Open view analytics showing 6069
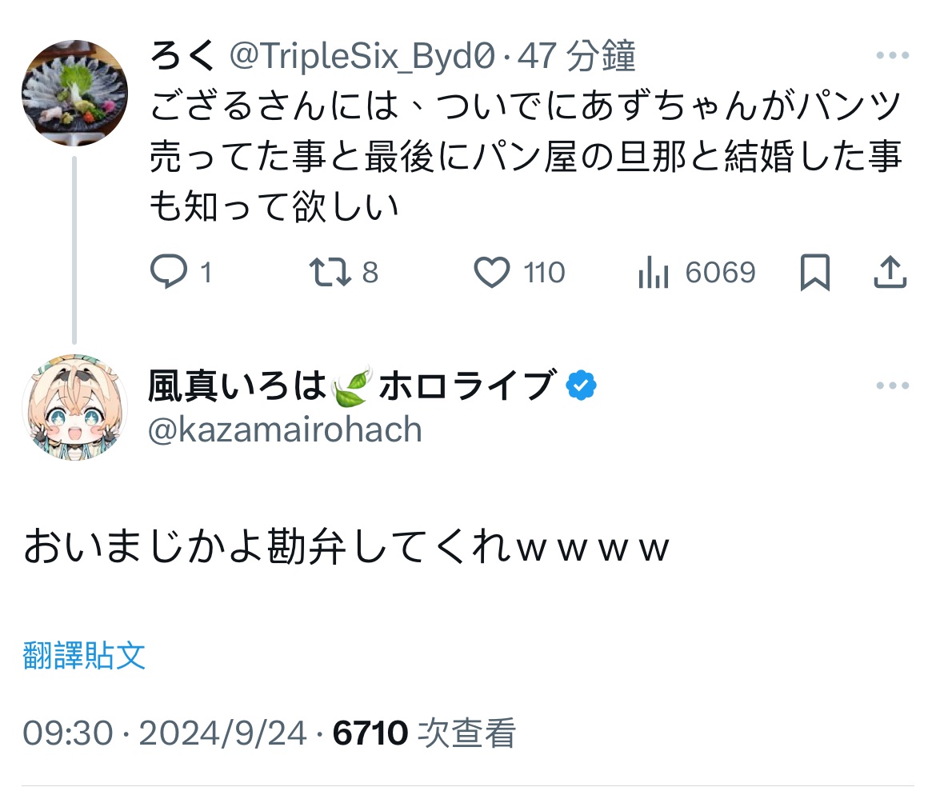936x795 pixels. (x=654, y=273)
